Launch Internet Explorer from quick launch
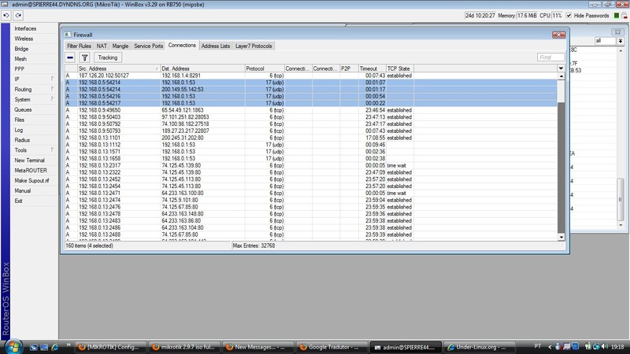This screenshot has width=630, height=354. point(54,347)
